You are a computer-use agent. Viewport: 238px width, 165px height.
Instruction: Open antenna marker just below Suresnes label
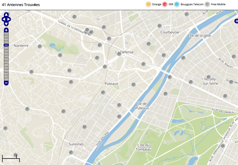[71, 152]
